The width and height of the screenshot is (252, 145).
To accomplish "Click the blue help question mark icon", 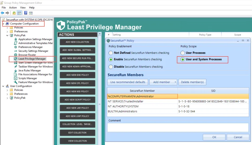I will pyautogui.click(x=26, y=13).
